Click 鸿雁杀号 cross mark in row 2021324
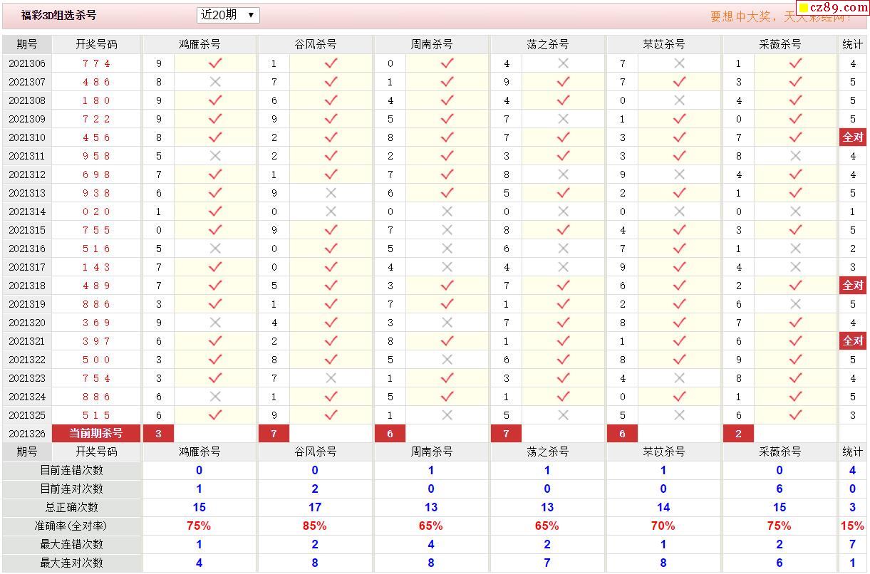This screenshot has width=870, height=574. [215, 397]
